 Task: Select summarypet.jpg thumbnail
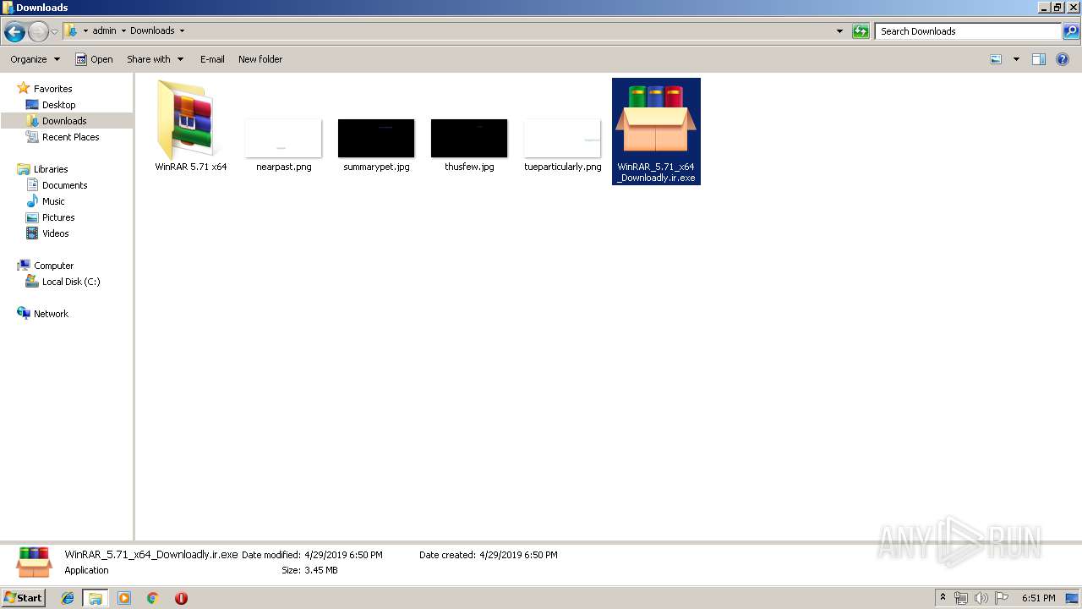point(376,138)
